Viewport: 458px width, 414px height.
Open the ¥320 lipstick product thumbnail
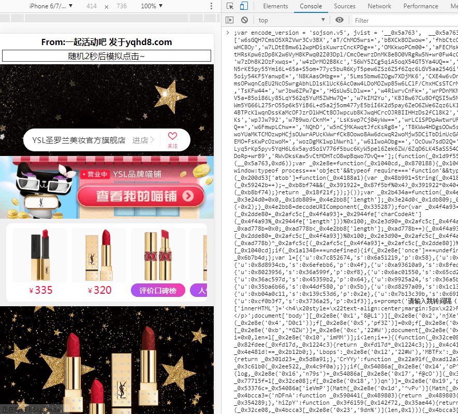click(99, 255)
